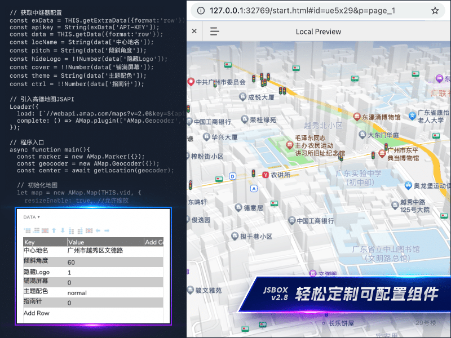Screen dimensions: 451x338
Task: Click the 成悦大厦 building marker
Action: click(243, 96)
